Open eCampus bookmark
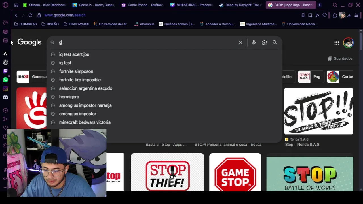Image resolution: width=363 pixels, height=204 pixels. [x=145, y=24]
